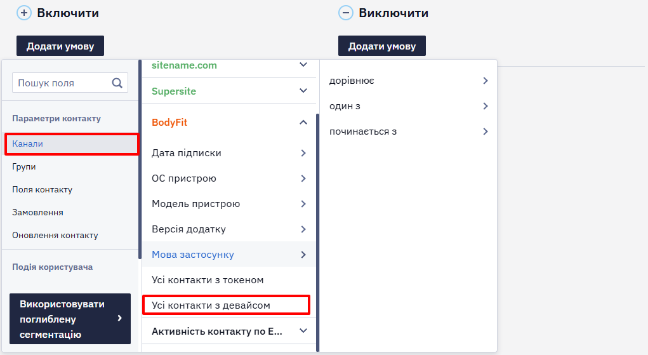Screen dimensions: 648x355
Task: Expand the Supersite dropdown chevron
Action: click(303, 91)
